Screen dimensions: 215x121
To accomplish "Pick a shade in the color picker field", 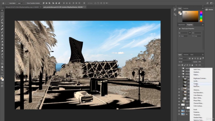I will (x=190, y=16).
